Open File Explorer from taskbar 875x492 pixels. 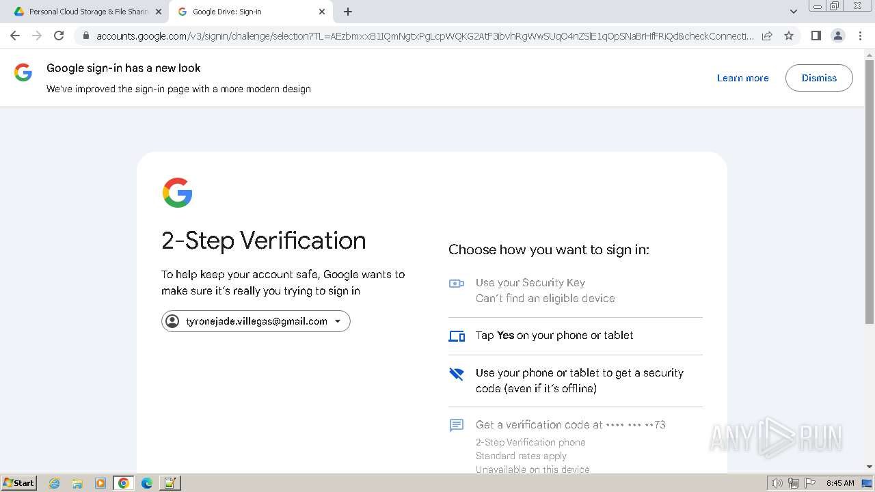[x=77, y=483]
